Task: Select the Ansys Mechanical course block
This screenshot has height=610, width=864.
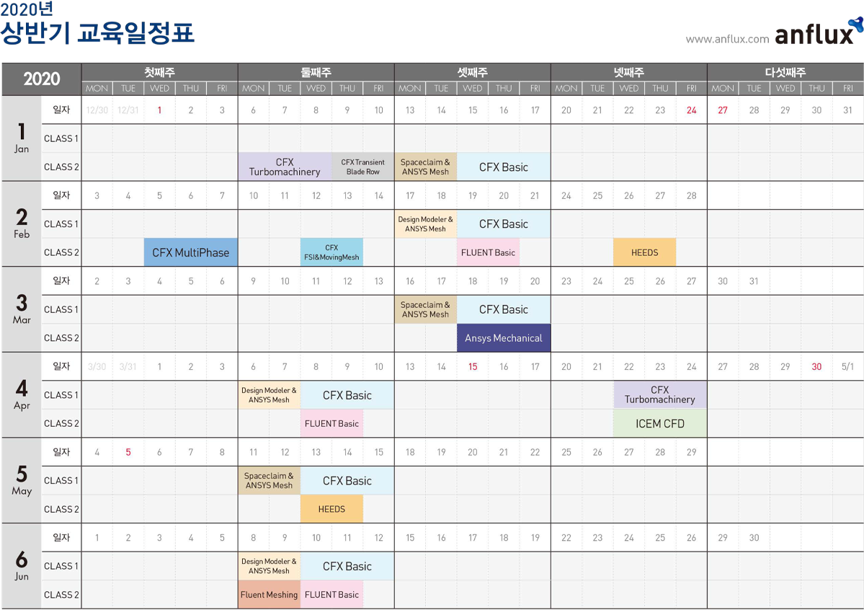Action: point(504,337)
